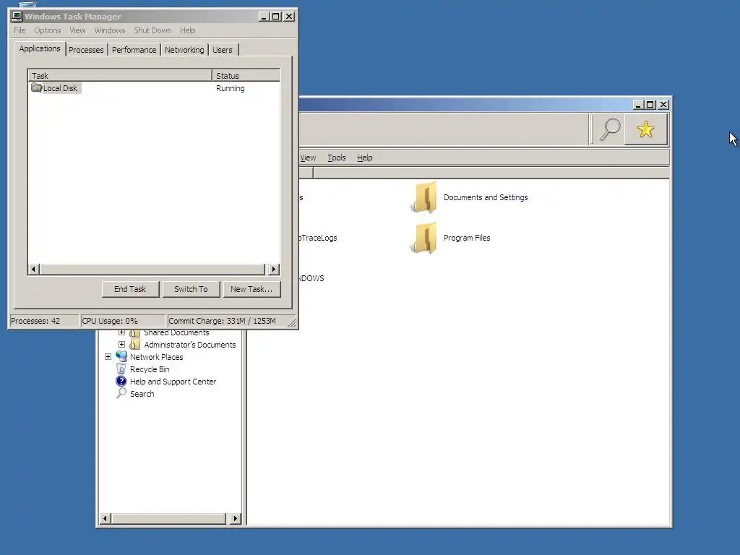Maximize the Explorer window
This screenshot has height=555, width=740.
[x=650, y=104]
